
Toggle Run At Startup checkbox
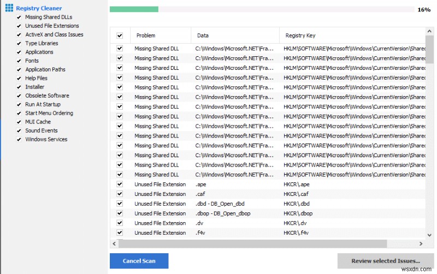coord(19,104)
